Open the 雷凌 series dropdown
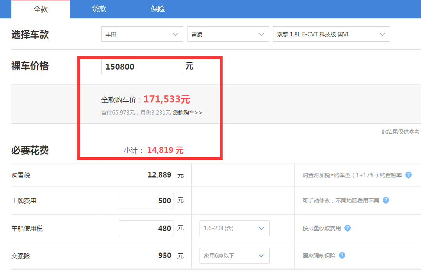This screenshot has height=276, width=421. click(228, 34)
